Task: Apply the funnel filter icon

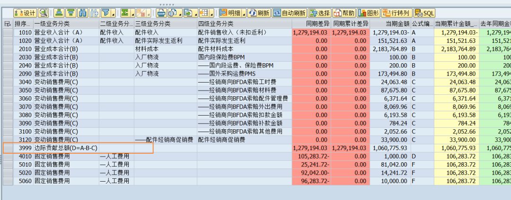Action: click(x=106, y=13)
